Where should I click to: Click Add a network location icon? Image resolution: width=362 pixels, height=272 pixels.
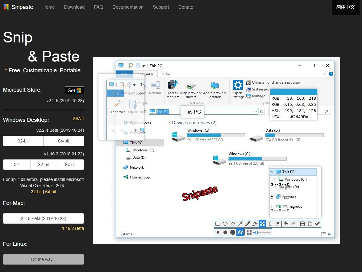pyautogui.click(x=215, y=85)
